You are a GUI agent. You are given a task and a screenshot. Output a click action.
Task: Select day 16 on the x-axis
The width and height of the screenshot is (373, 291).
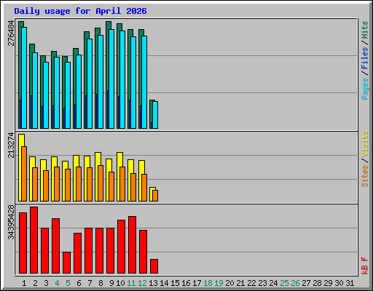pos(186,283)
